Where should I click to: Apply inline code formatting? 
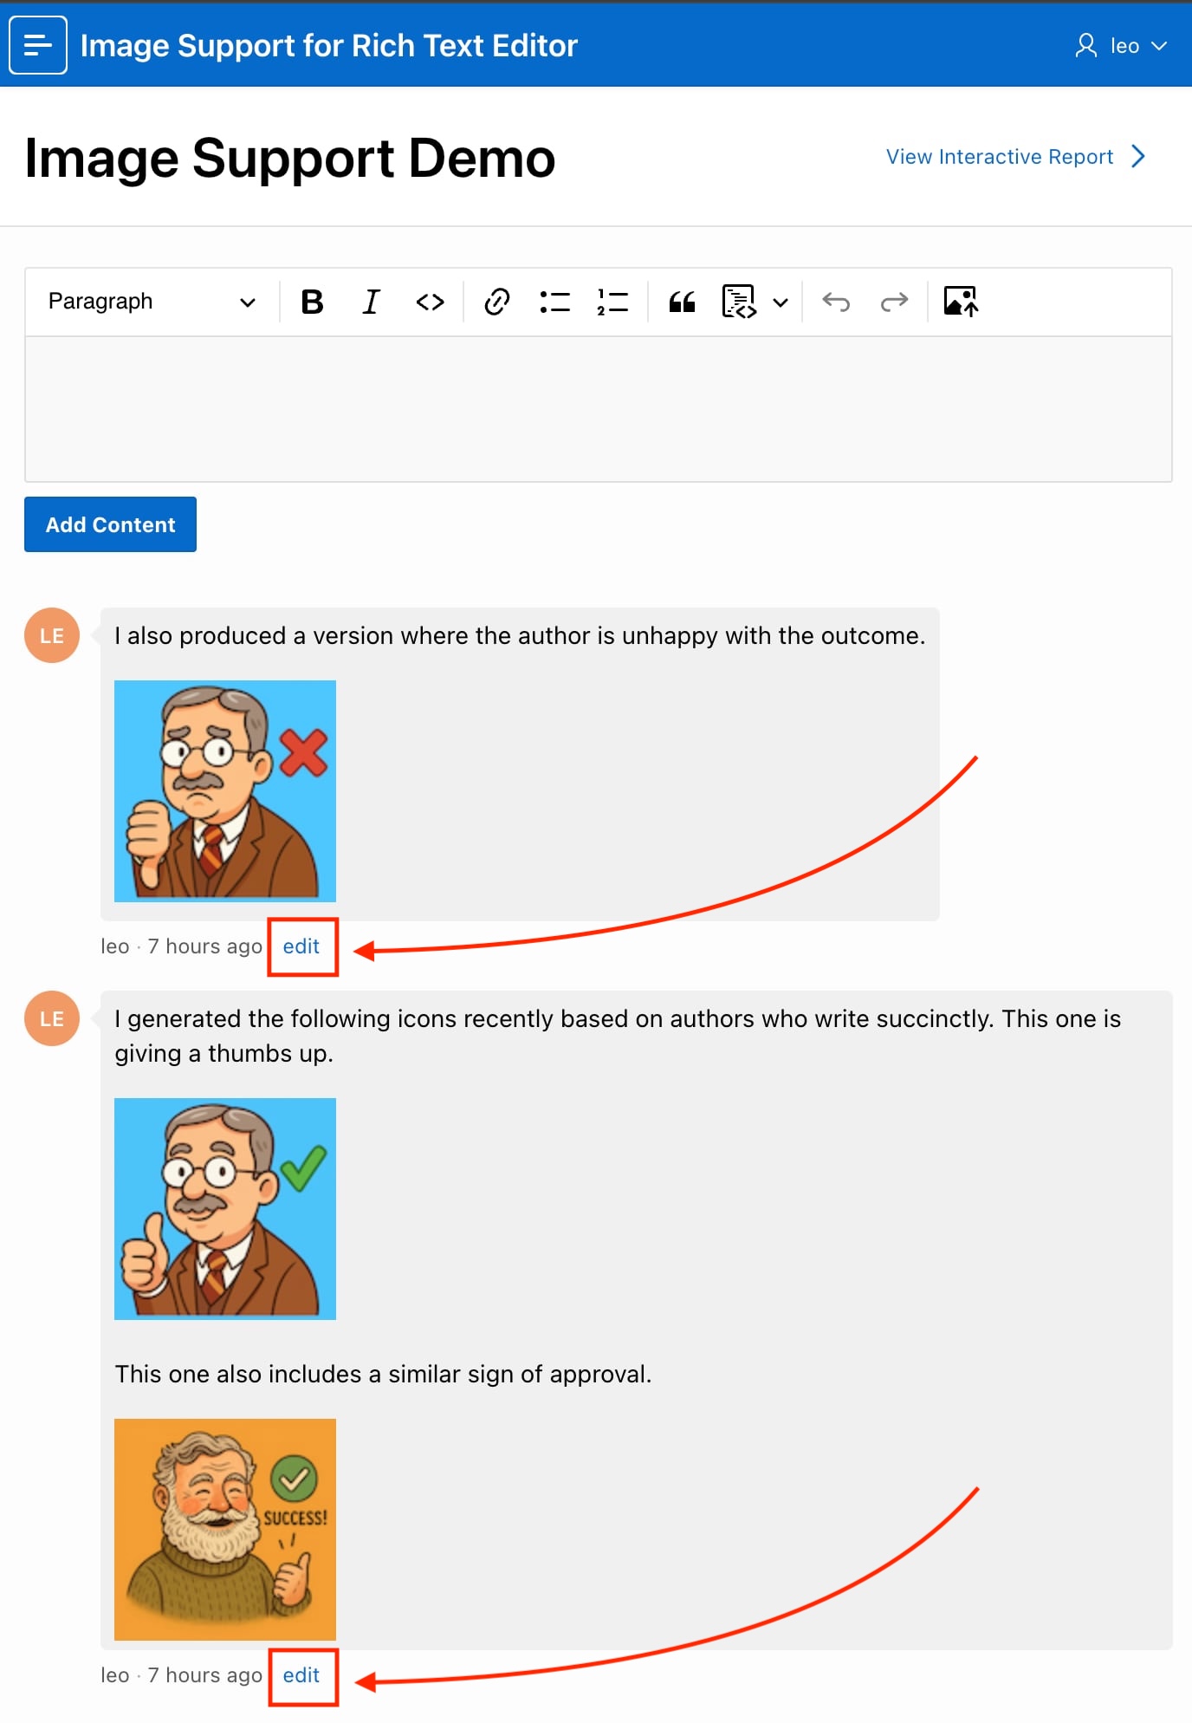pos(430,302)
